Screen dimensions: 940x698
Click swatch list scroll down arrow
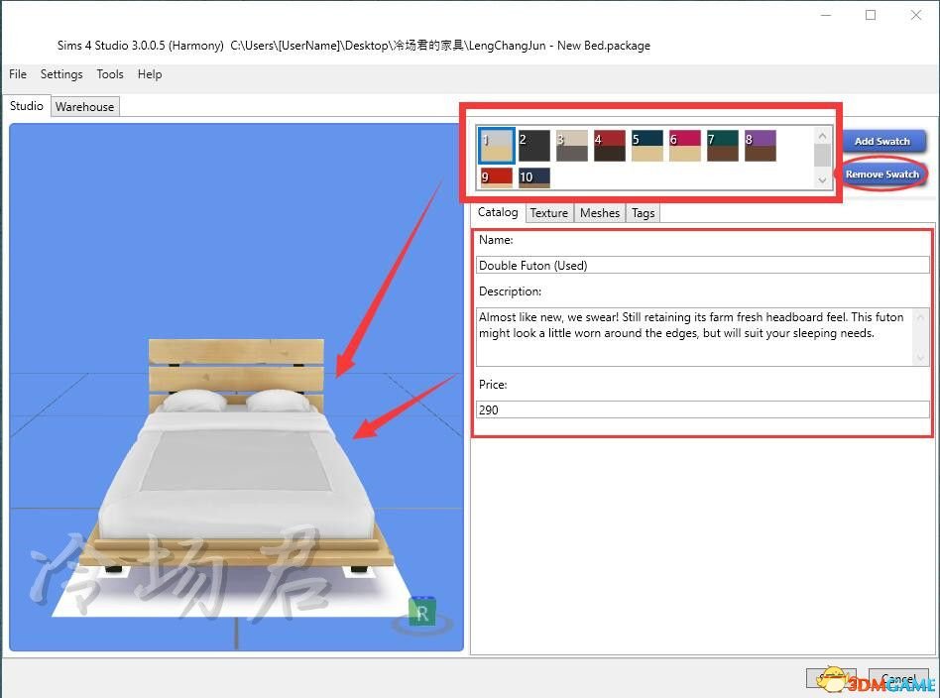(x=822, y=179)
